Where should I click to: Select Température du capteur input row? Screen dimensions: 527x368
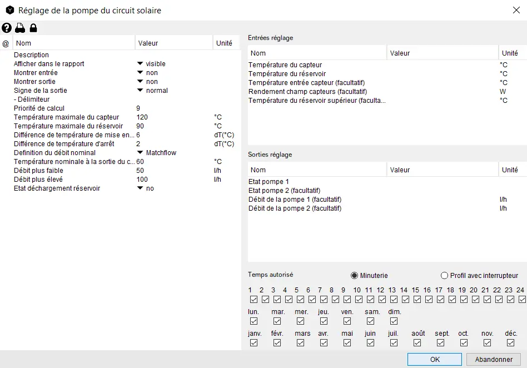click(x=285, y=65)
